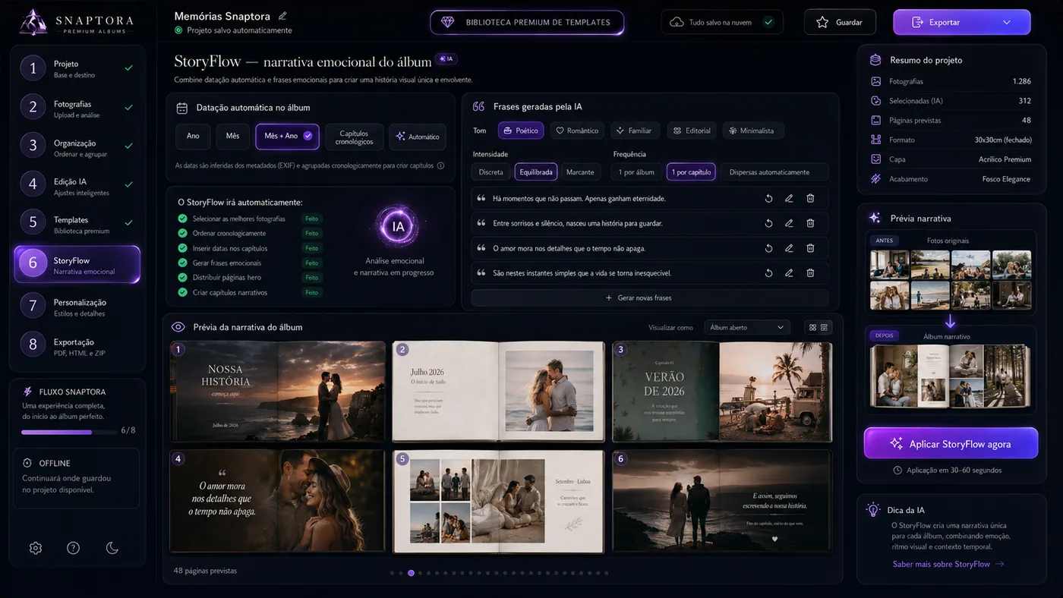Screen dimensions: 1063x598
Task: Regenerate the phrase 'Há momentos que não passam'
Action: tap(768, 198)
